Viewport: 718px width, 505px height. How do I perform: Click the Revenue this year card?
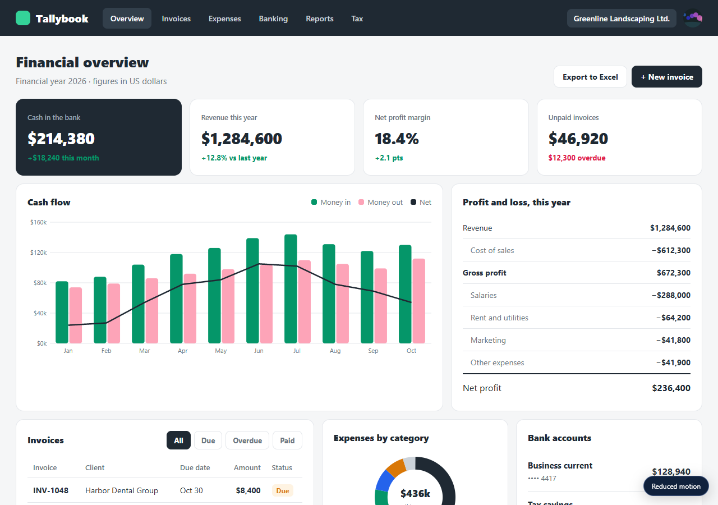coord(272,137)
